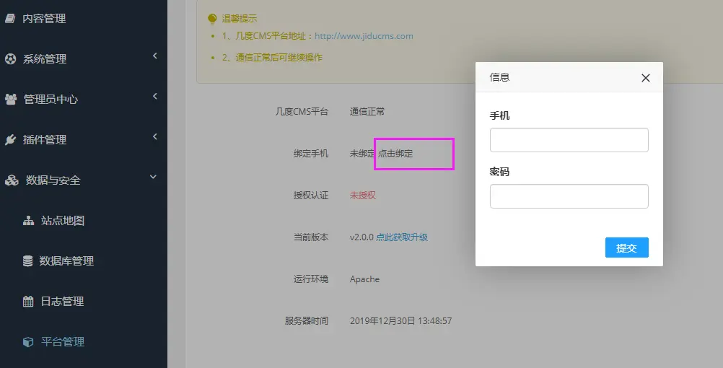Image resolution: width=723 pixels, height=368 pixels.
Task: Expand the 插件管理 chevron arrow
Action: (154, 137)
